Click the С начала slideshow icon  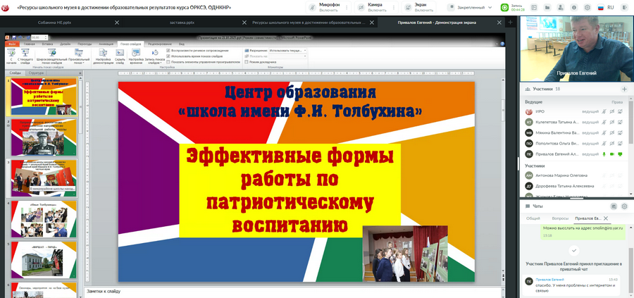coord(12,56)
